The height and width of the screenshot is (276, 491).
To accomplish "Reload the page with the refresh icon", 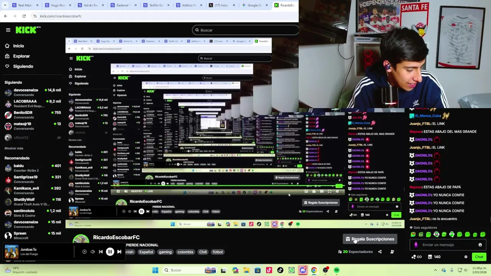I will click(24, 16).
